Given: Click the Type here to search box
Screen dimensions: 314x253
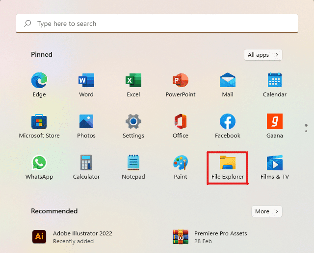Looking at the screenshot, I should click(157, 23).
